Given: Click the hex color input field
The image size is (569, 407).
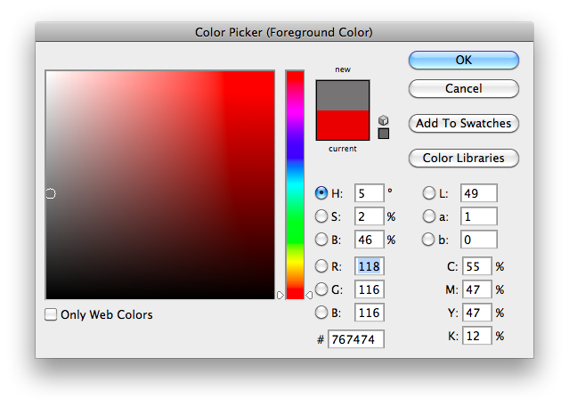Looking at the screenshot, I should click(356, 339).
